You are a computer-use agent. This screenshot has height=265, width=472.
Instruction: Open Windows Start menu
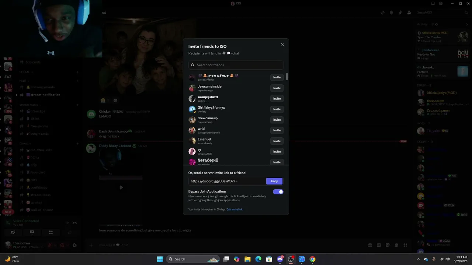(x=160, y=259)
